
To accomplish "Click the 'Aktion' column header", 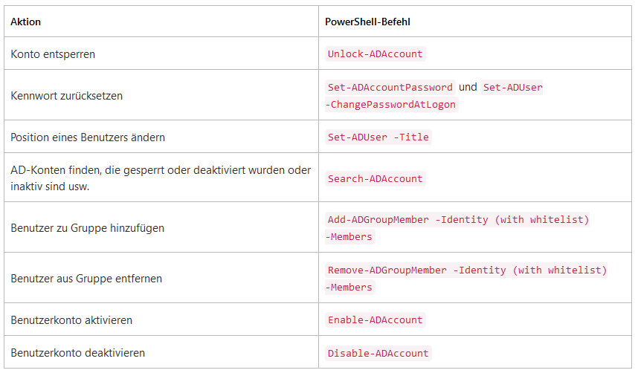I will coord(25,22).
